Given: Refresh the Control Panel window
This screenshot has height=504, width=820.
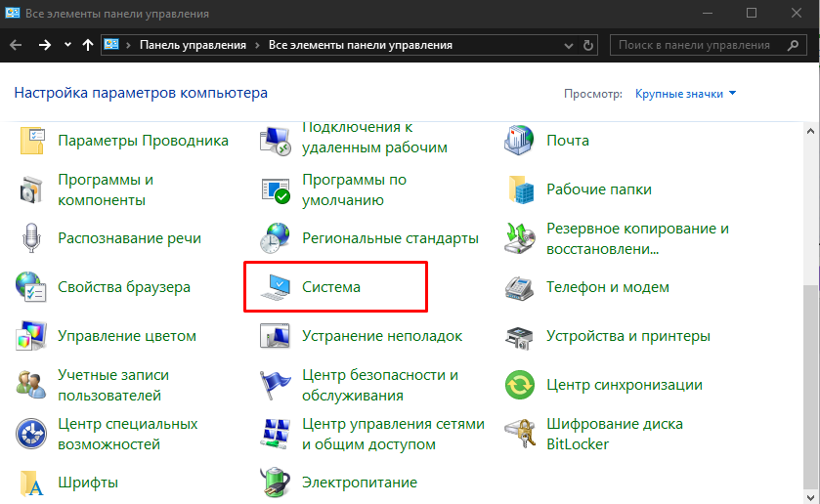Looking at the screenshot, I should 588,45.
